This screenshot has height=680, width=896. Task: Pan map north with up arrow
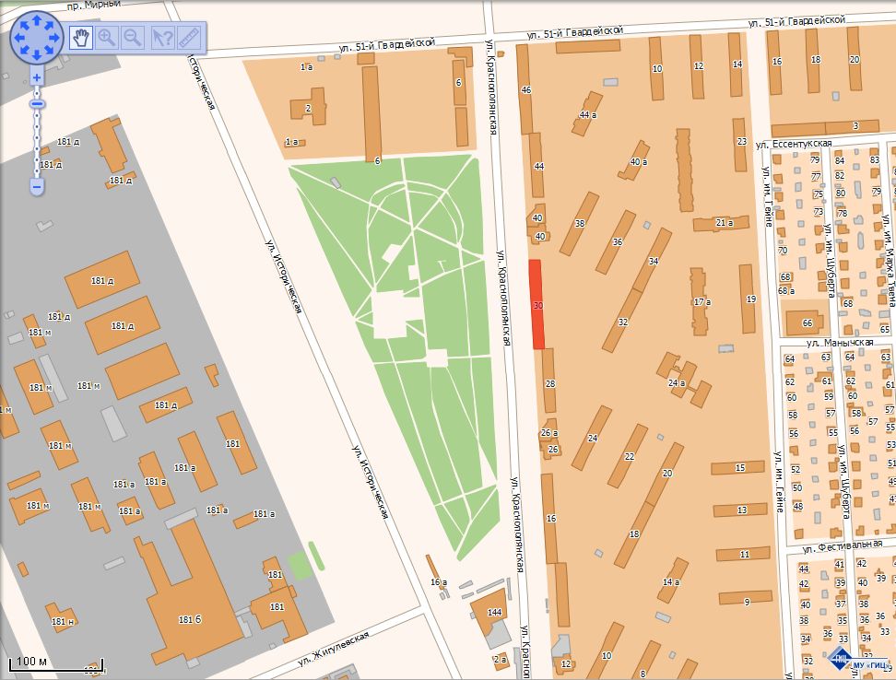tap(37, 20)
